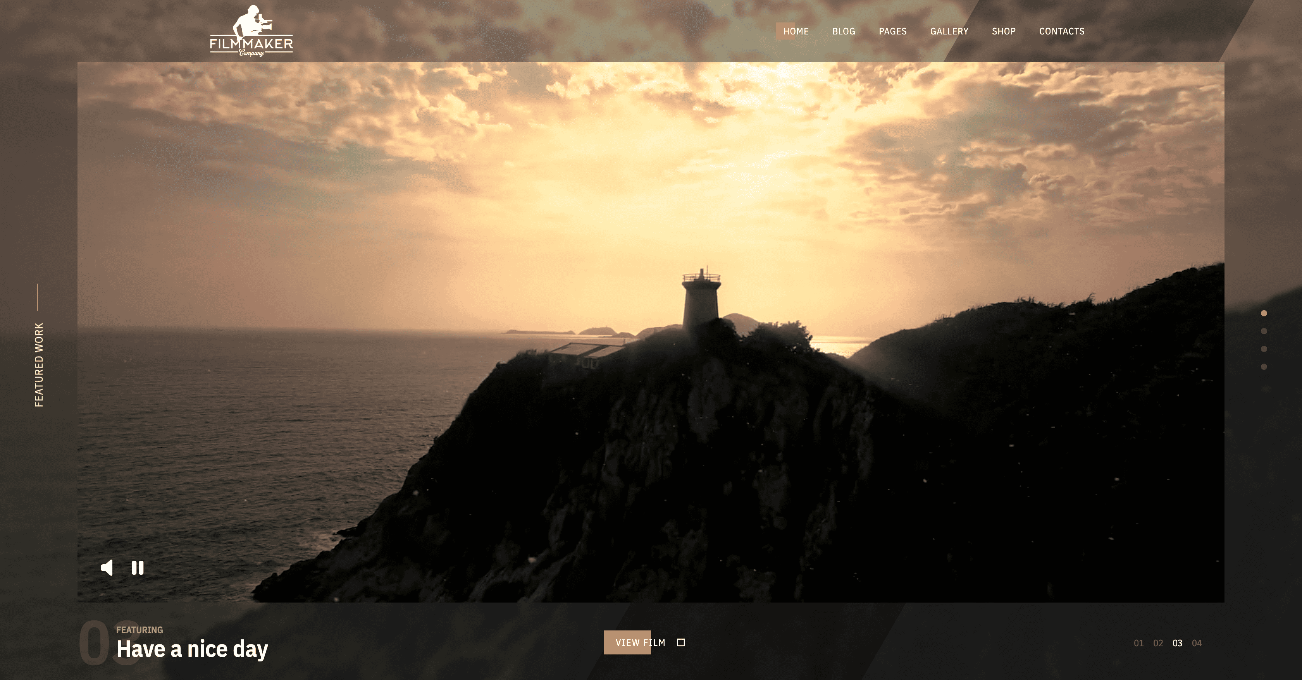Open the Blog menu item
Image resolution: width=1302 pixels, height=680 pixels.
[x=844, y=31]
